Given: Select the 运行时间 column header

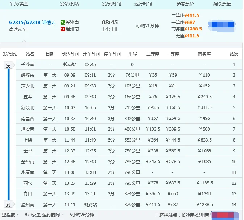Looking at the screenshot, I should tap(143, 4).
